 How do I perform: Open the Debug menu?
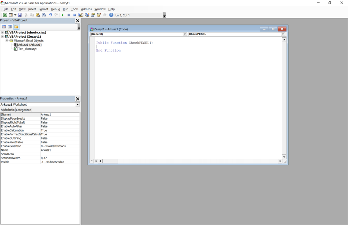coord(55,9)
